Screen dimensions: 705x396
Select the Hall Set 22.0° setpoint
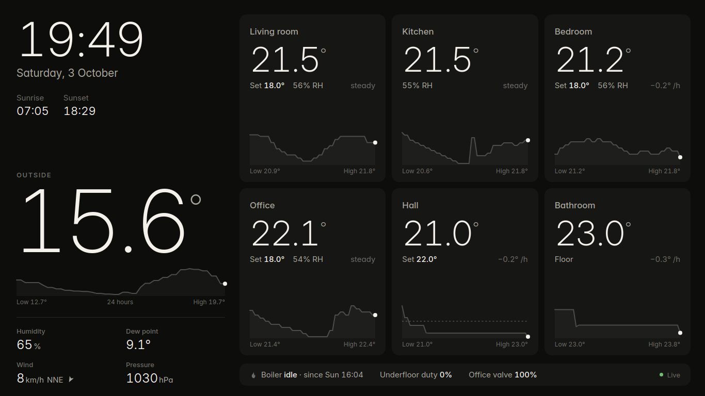pos(420,259)
